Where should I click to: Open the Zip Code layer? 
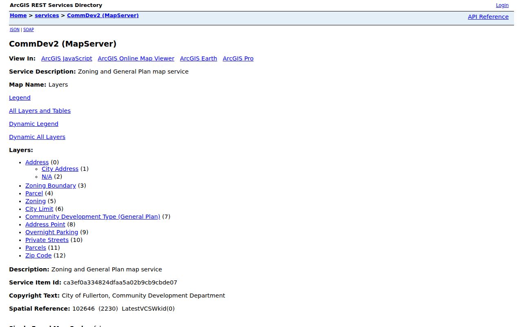pyautogui.click(x=38, y=255)
